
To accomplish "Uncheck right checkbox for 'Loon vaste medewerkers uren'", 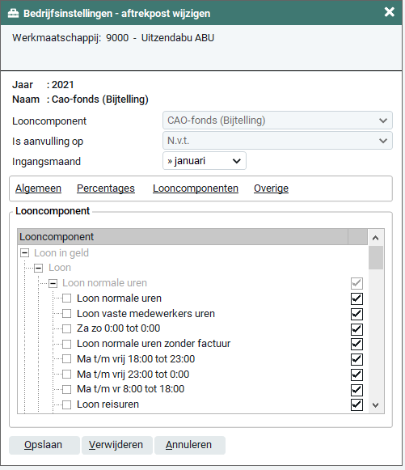I will [356, 314].
